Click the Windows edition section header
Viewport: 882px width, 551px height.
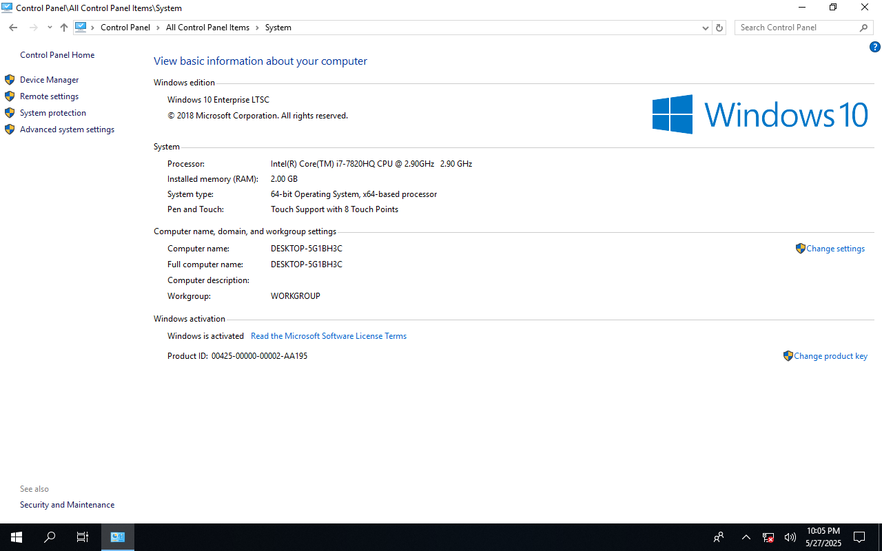[184, 83]
